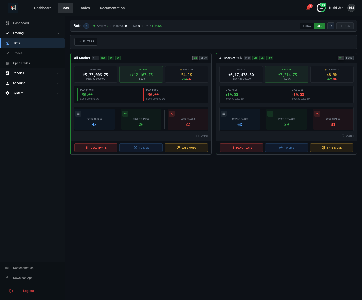This screenshot has height=300, width=362.
Task: Click Invested ₹5,33,006.75 value
Action: click(x=96, y=75)
